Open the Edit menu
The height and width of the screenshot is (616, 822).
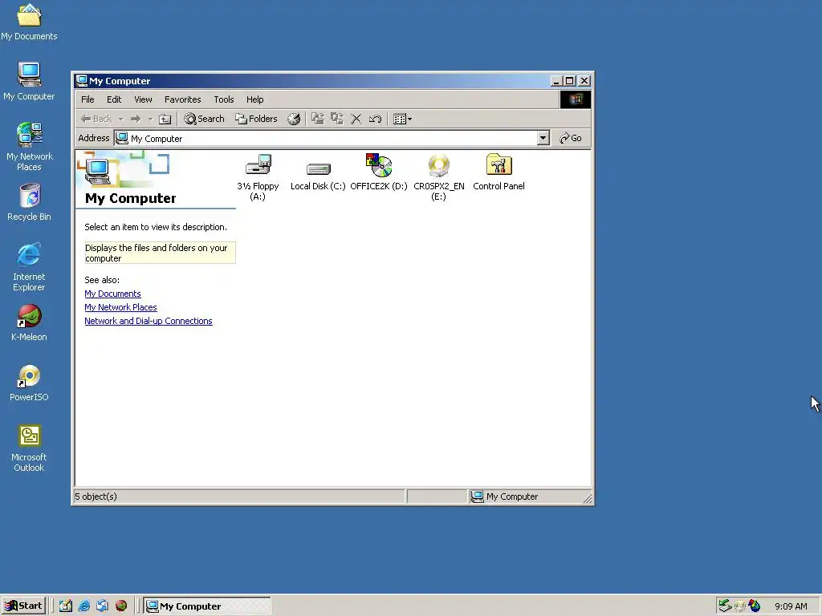pos(114,99)
